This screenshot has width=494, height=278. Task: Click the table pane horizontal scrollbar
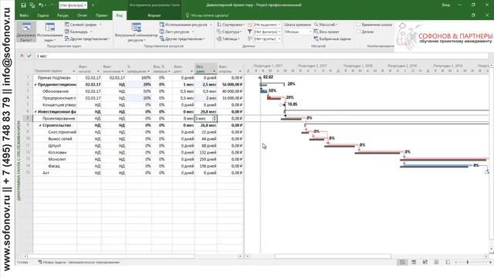(110, 256)
